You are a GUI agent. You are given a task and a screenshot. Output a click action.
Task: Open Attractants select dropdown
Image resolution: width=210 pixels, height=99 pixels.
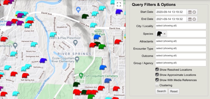click(x=181, y=42)
